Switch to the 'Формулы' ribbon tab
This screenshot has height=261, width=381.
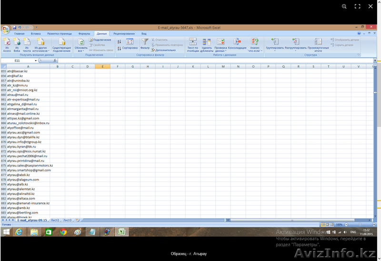(x=84, y=34)
